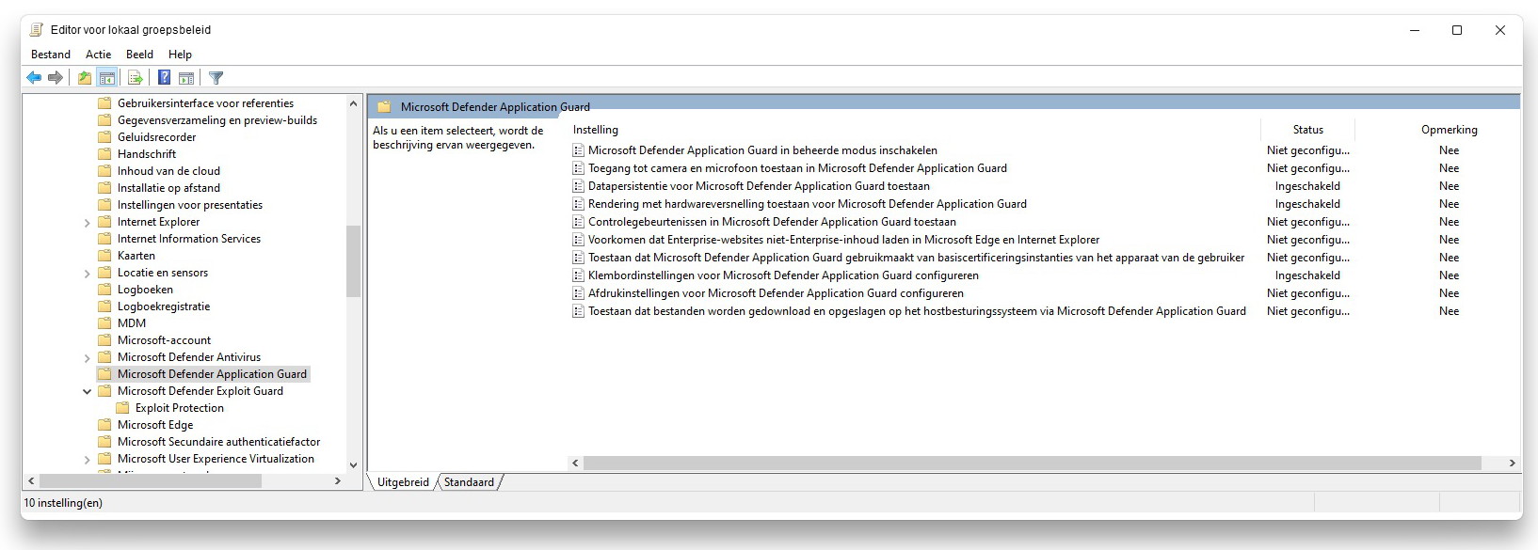Select setting about basiscertificeringsinstanties van het apparaat
This screenshot has height=550, width=1538.
coord(916,258)
